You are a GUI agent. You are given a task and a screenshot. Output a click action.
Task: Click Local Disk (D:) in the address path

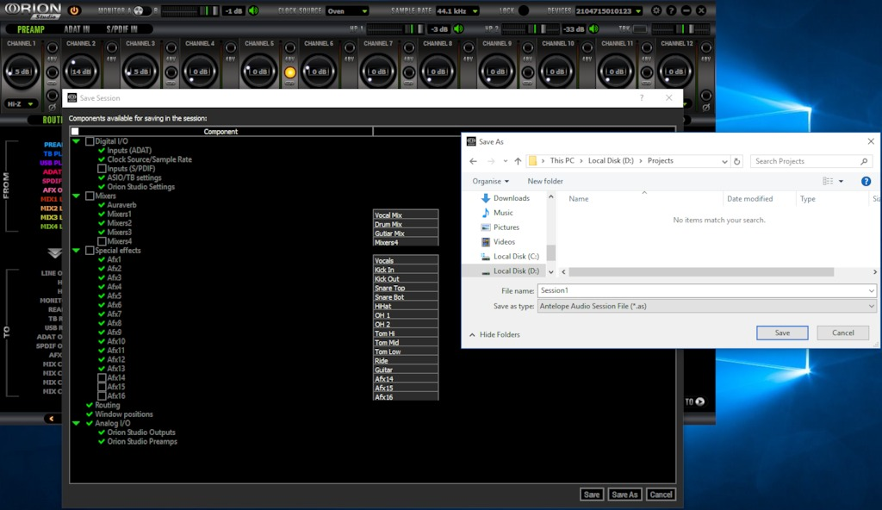pos(611,161)
